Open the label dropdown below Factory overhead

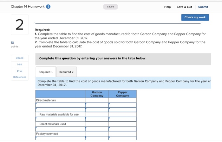tap(60, 138)
